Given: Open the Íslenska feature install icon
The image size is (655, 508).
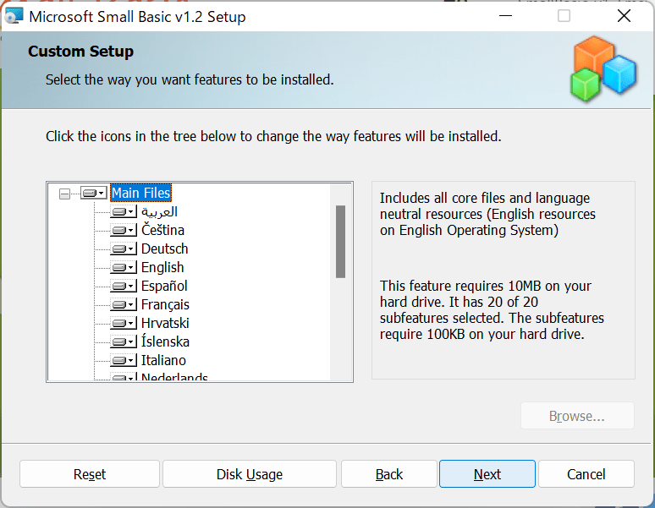Looking at the screenshot, I should click(124, 342).
